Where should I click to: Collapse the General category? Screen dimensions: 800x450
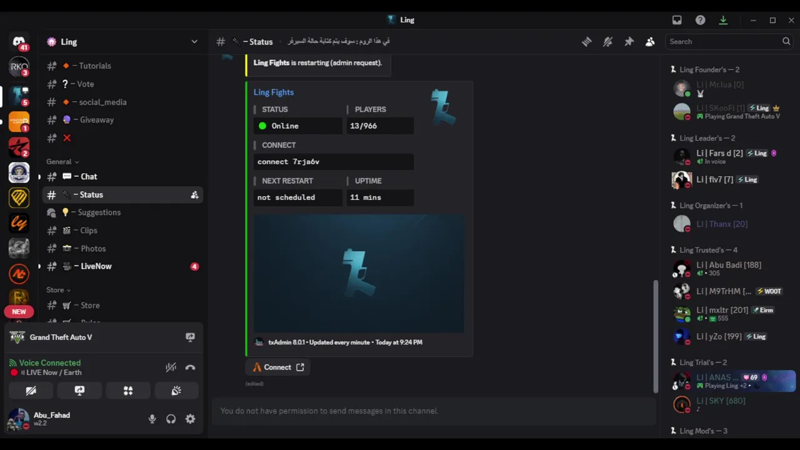62,161
